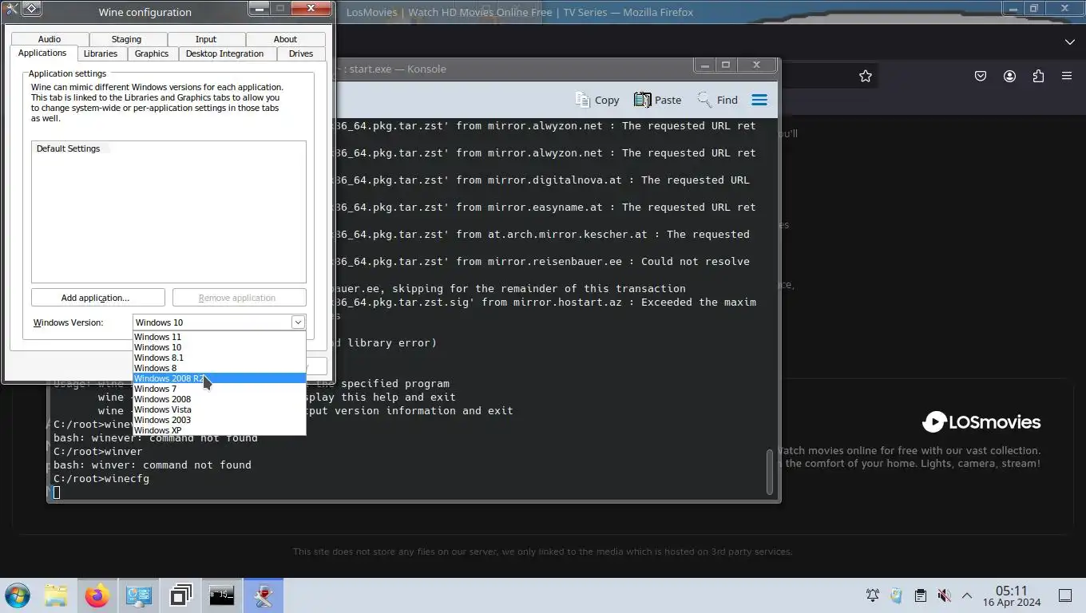
Task: Open the Start menu orb
Action: coord(18,595)
